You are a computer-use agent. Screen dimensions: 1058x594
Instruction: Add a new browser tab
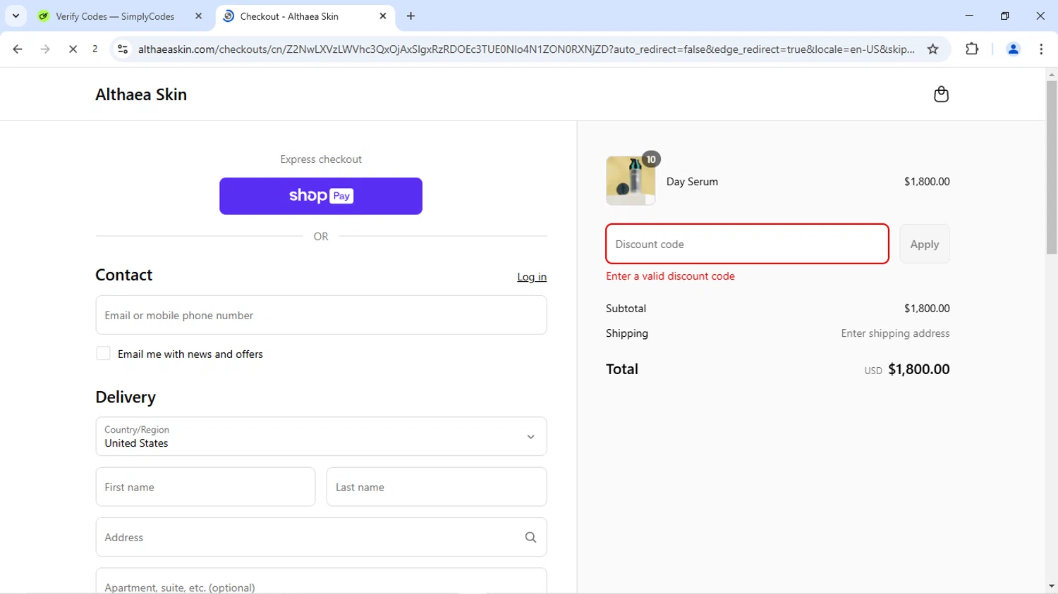click(411, 16)
